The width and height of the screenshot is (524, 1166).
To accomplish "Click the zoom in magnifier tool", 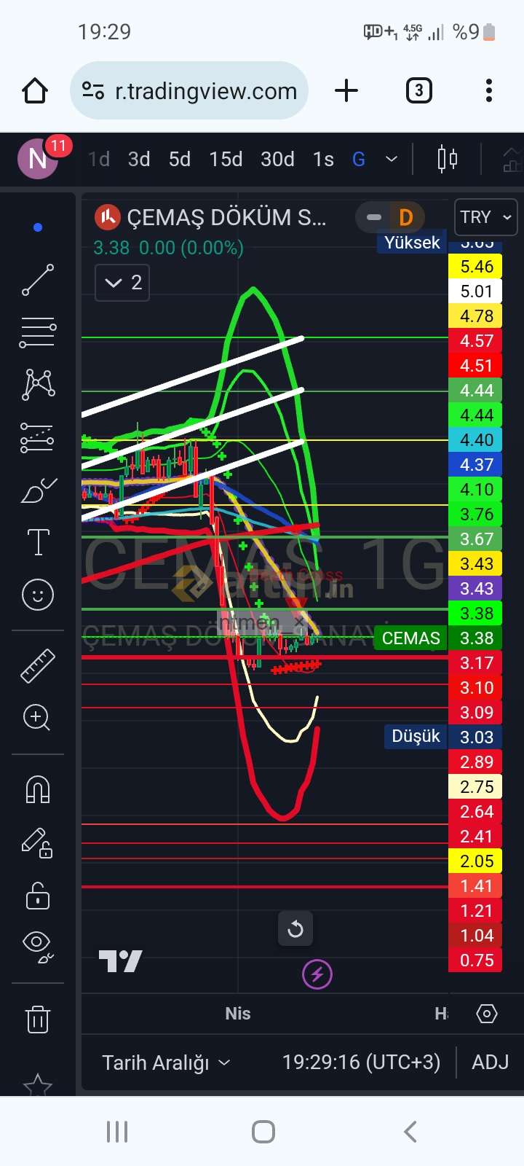I will [38, 717].
